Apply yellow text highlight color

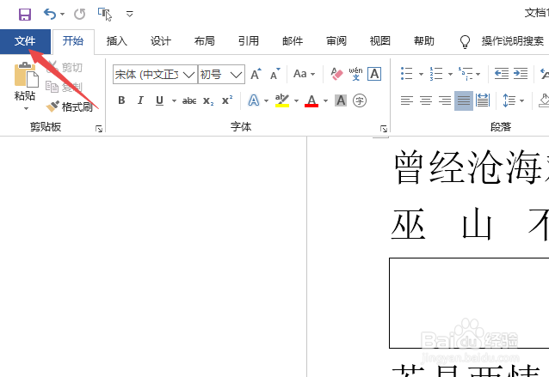[282, 100]
